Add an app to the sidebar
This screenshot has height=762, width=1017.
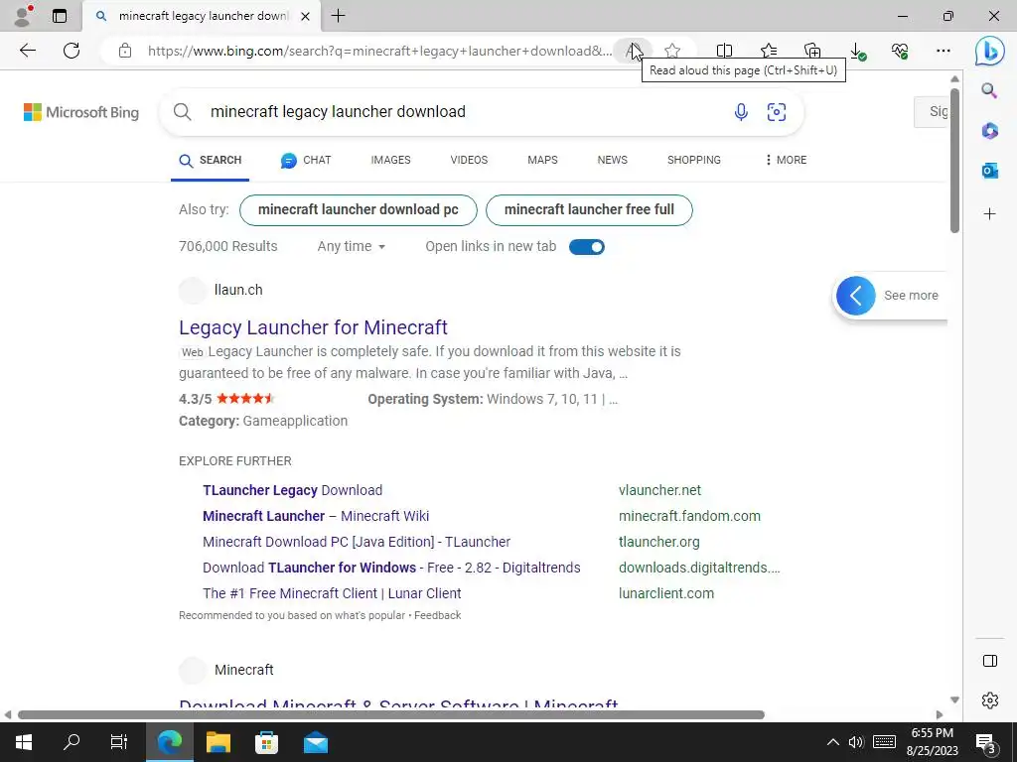point(989,214)
